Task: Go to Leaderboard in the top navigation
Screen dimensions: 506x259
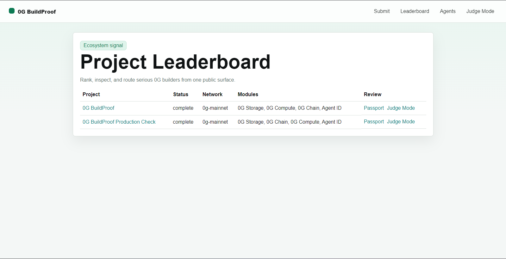Action: click(x=415, y=11)
